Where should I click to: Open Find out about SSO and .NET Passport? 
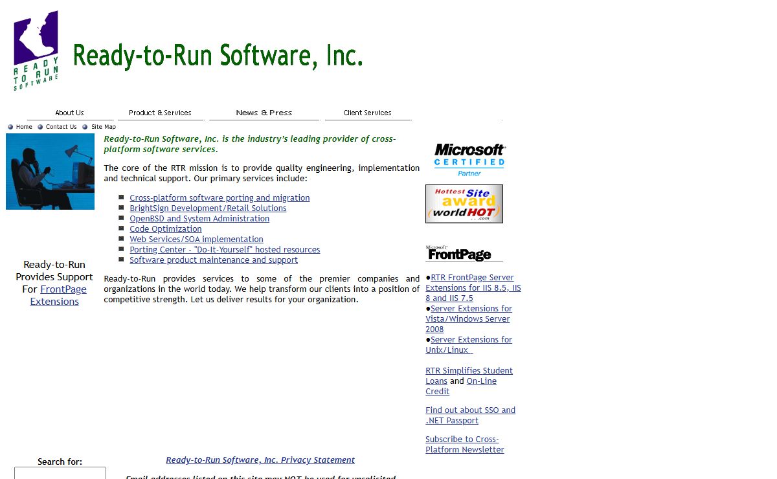point(470,416)
